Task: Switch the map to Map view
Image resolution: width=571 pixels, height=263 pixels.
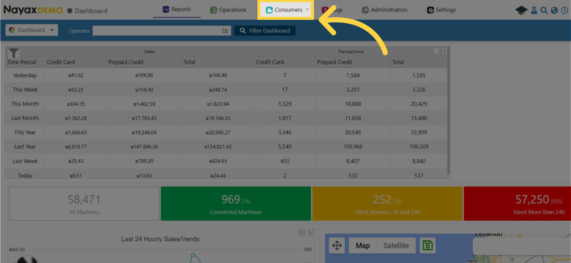Action: (x=363, y=245)
